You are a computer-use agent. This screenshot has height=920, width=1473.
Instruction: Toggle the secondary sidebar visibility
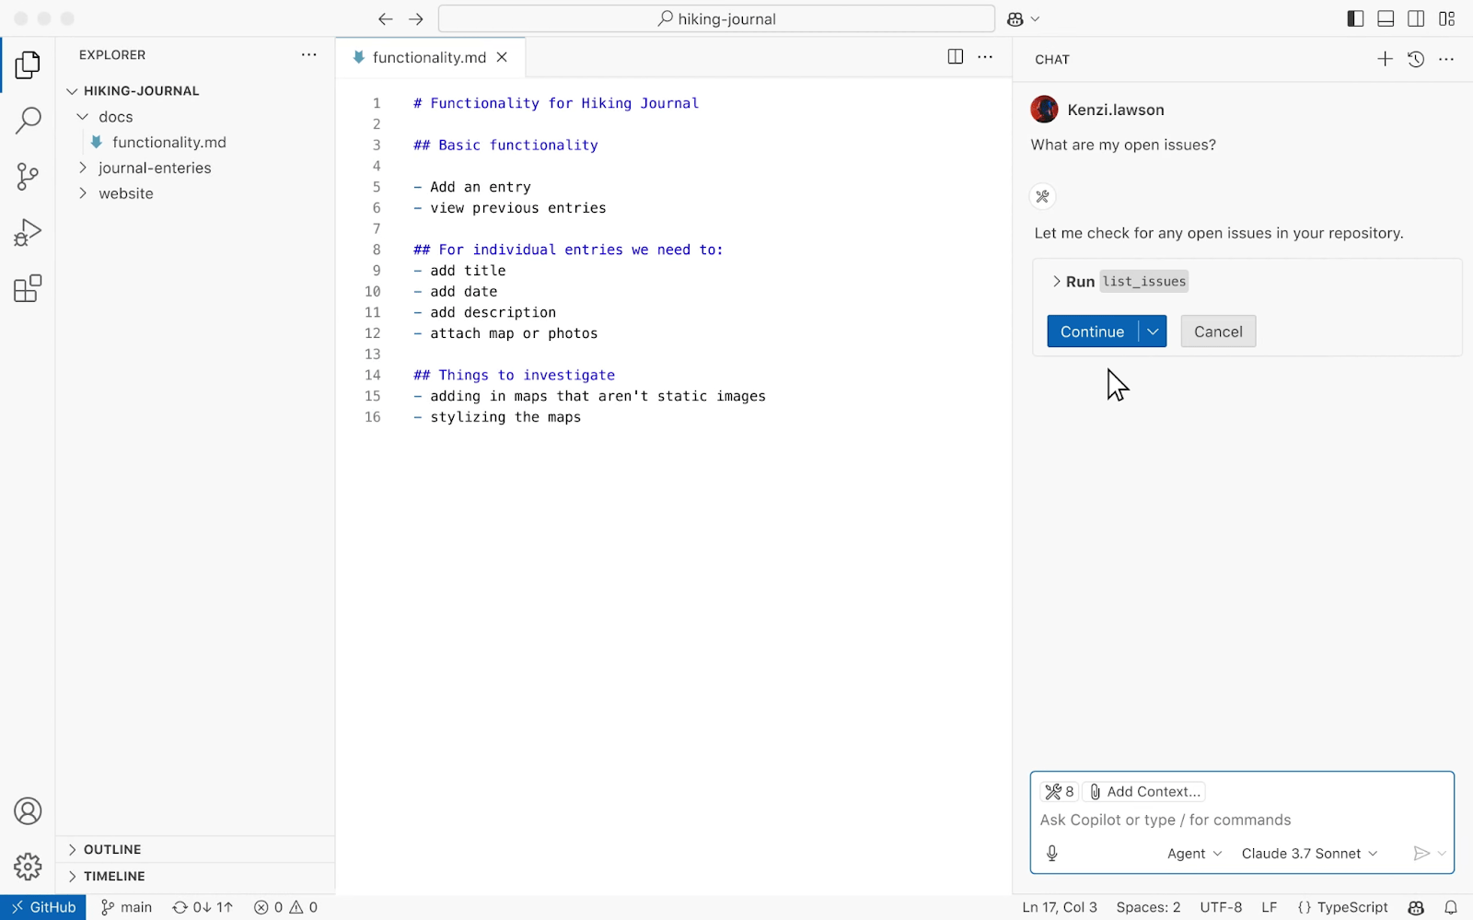click(x=1417, y=18)
